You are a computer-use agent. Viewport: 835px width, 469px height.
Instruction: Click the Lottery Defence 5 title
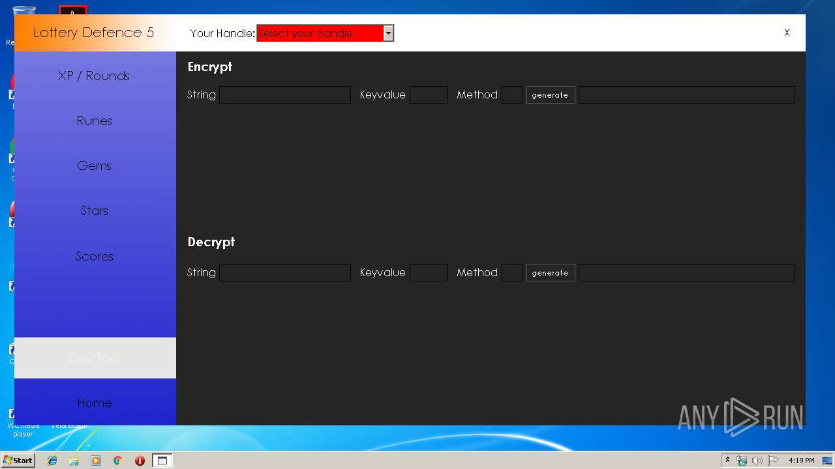[94, 33]
